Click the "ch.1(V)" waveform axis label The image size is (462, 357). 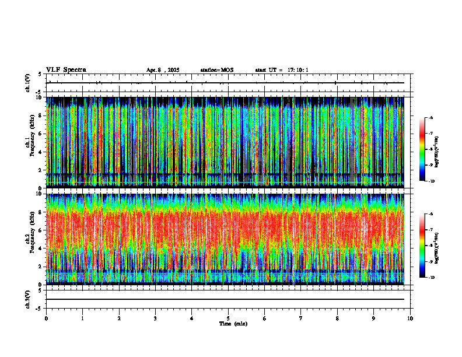27,83
